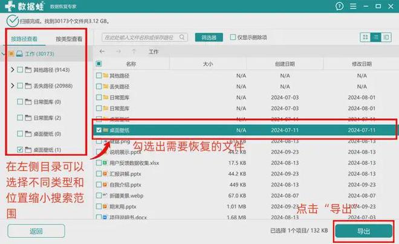Screen dimensions: 399x244
Task: Enable the 仅显示删除项 checkbox
Action: pyautogui.click(x=233, y=37)
